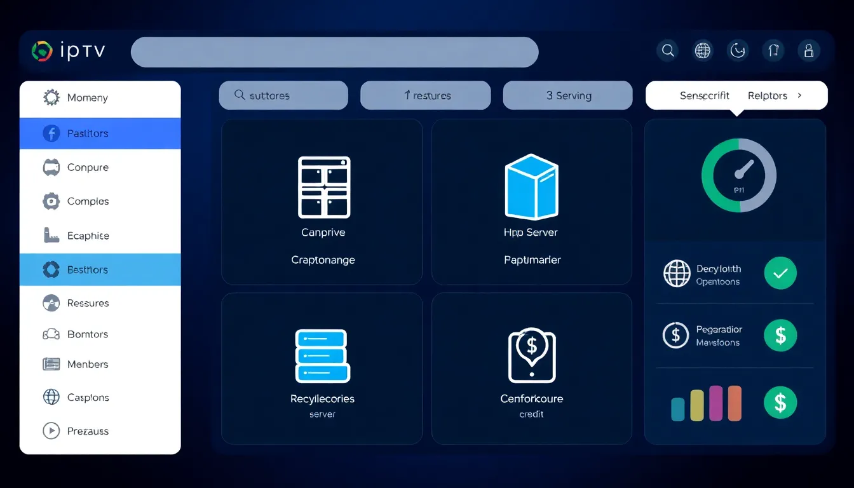The image size is (854, 488).
Task: Select Paslitors in the sidebar
Action: click(100, 133)
